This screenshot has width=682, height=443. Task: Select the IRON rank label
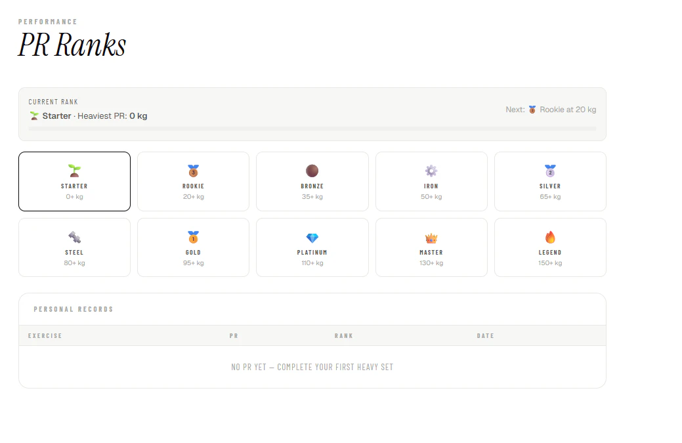point(431,186)
